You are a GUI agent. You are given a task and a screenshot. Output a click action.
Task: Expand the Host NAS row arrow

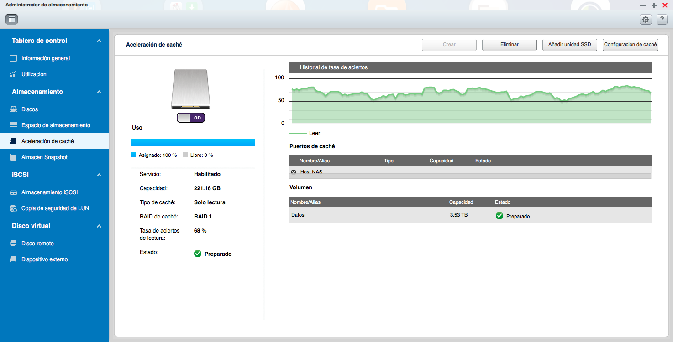click(x=294, y=172)
